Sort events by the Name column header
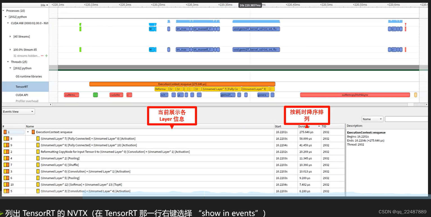The width and height of the screenshot is (431, 217). [x=150, y=126]
